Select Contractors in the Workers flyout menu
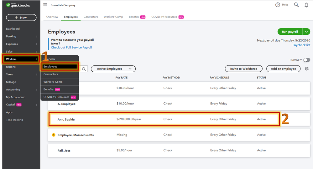Viewport: 313px width, 169px height. (60, 74)
